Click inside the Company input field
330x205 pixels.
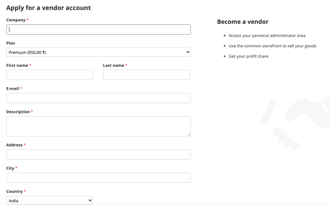(x=98, y=29)
